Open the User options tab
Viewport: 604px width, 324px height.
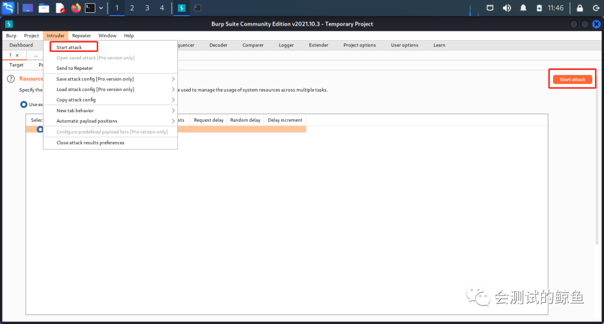point(404,45)
